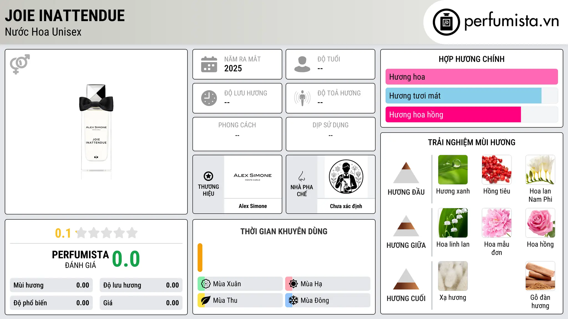Click the Dịp sử dụng card
Viewport: 568px width, 319px height.
pos(331,134)
